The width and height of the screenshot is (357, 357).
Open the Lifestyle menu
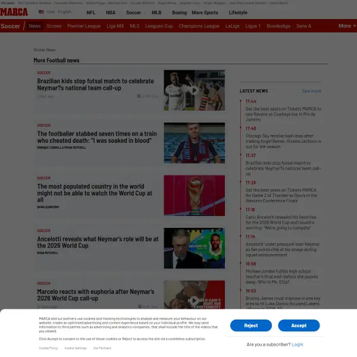click(x=238, y=12)
